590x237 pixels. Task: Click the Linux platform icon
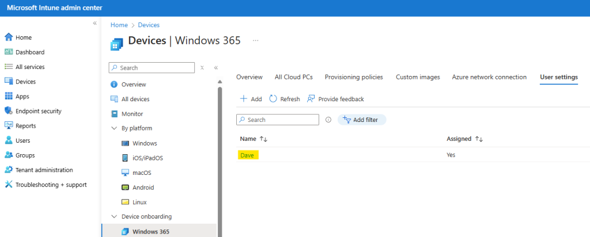tap(125, 202)
